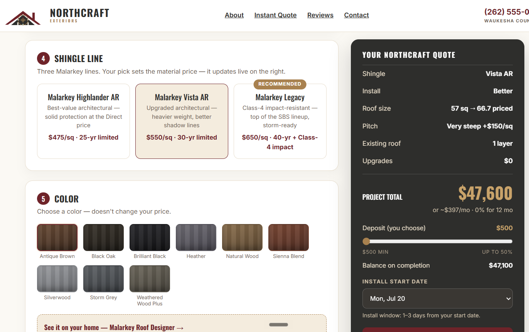529x332 pixels.
Task: Call the (262) 555 phone number
Action: [506, 12]
